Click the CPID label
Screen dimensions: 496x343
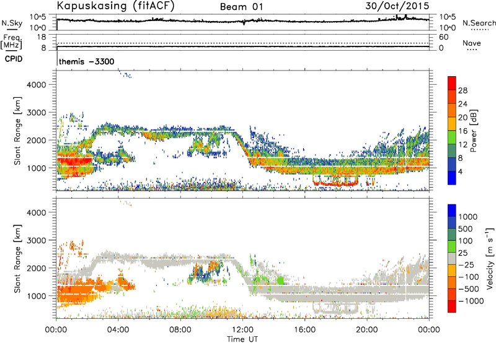[x=14, y=59]
